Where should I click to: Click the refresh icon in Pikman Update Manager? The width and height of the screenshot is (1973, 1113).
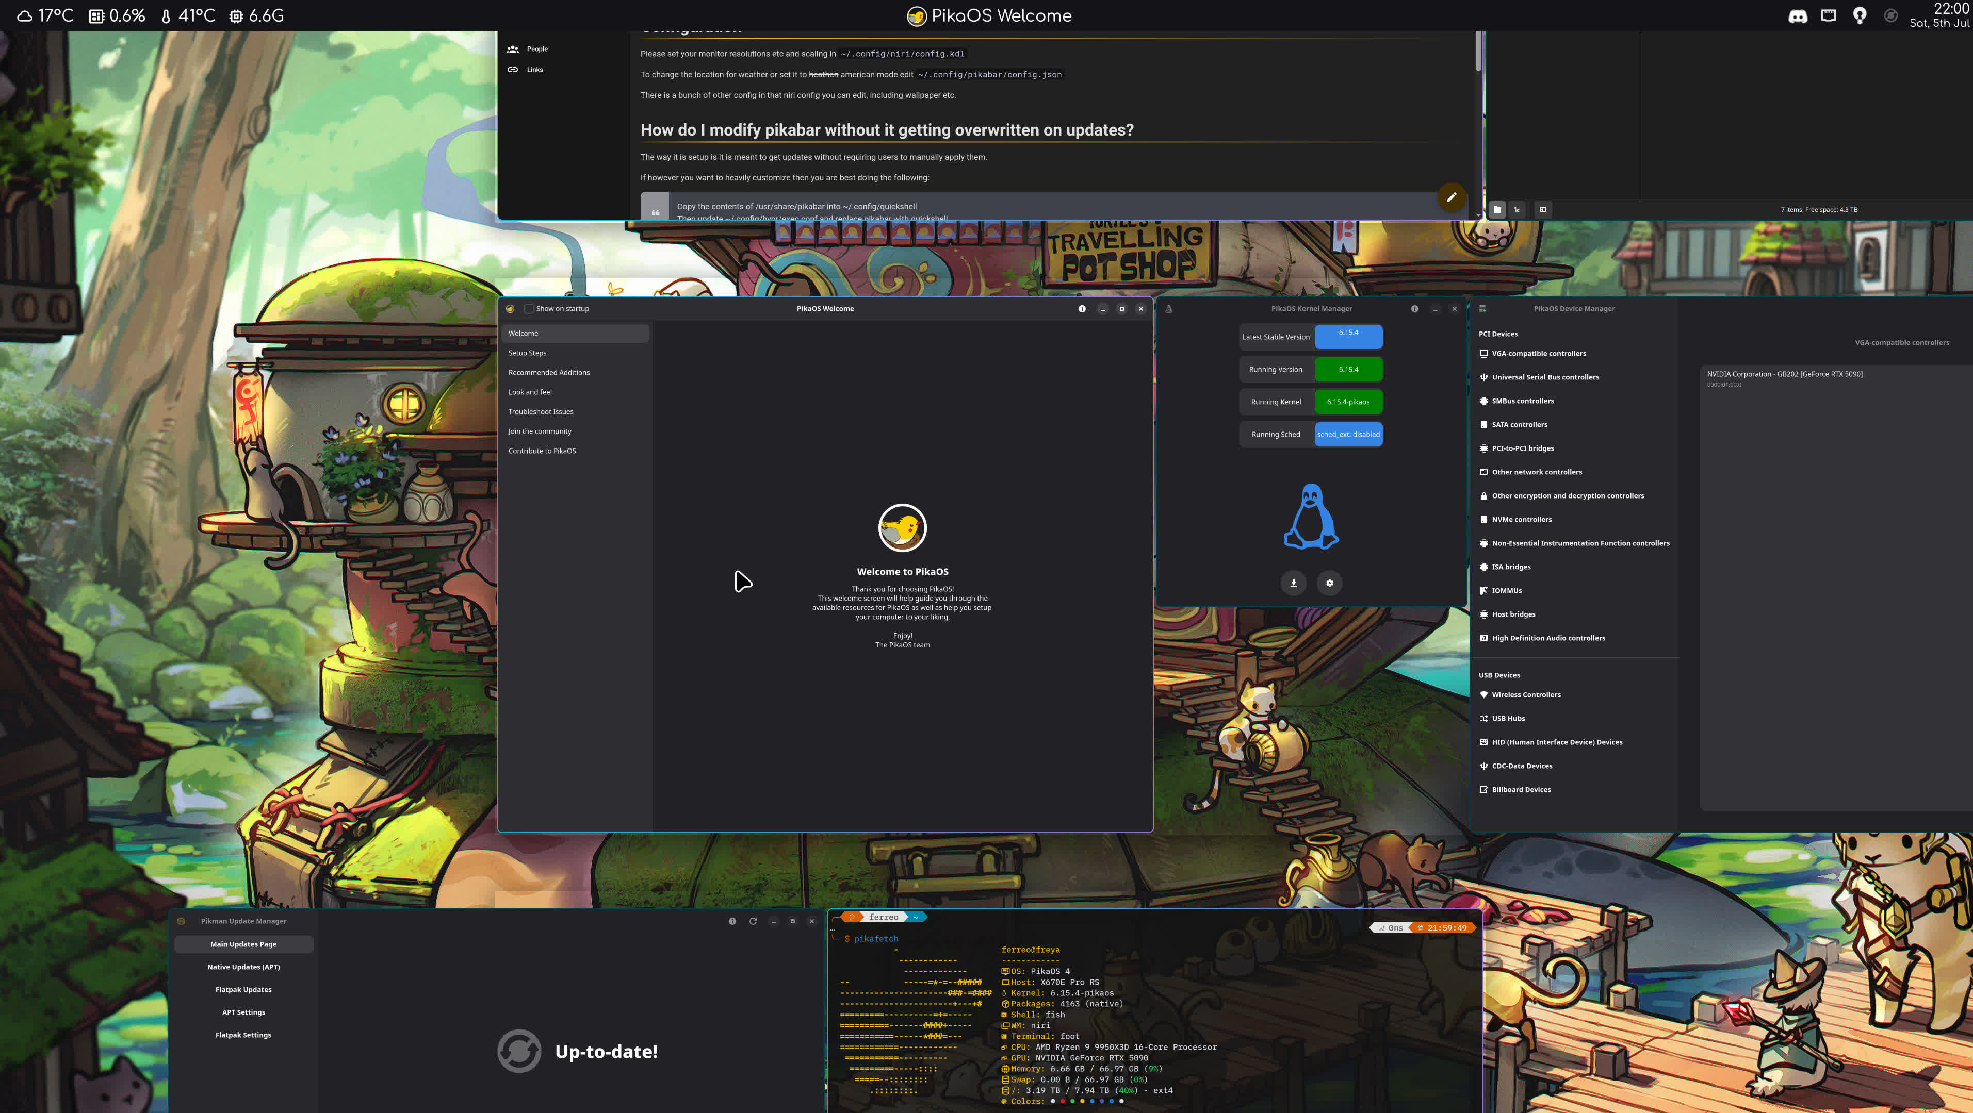click(x=753, y=921)
